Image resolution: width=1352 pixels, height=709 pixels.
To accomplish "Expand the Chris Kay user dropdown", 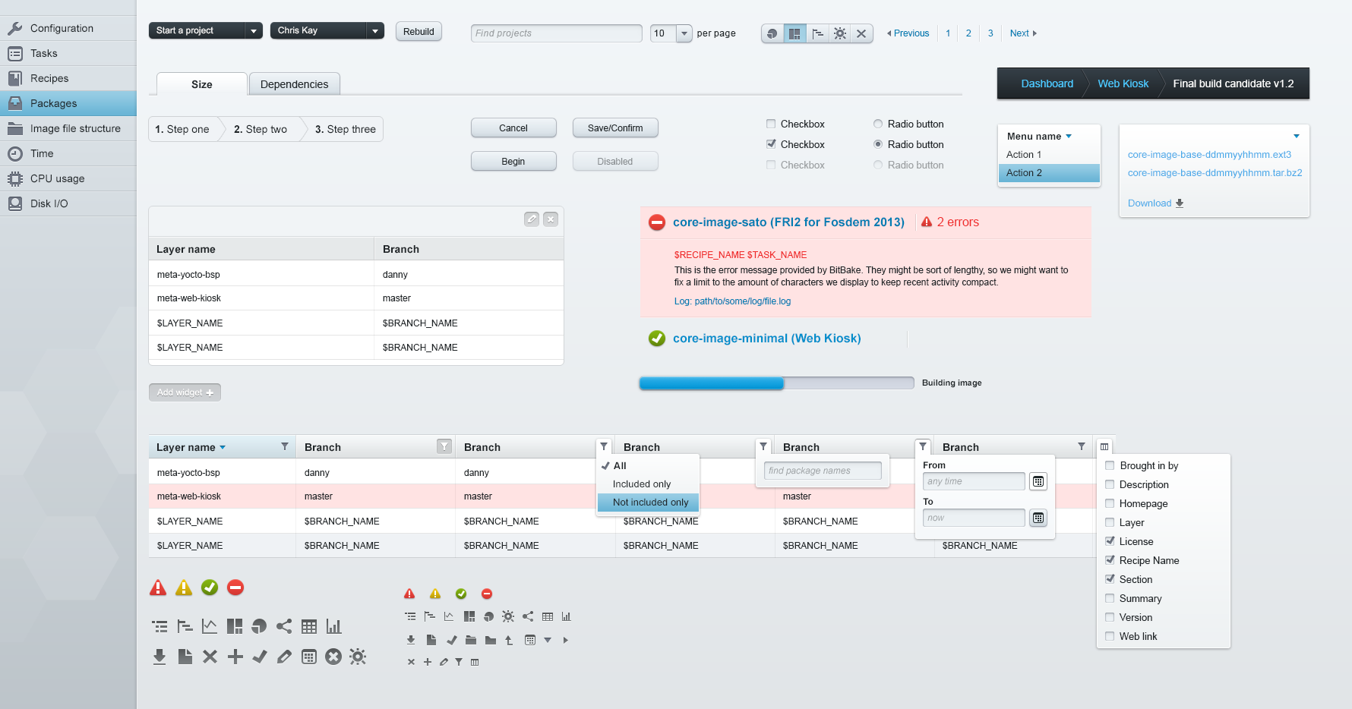I will (x=374, y=30).
